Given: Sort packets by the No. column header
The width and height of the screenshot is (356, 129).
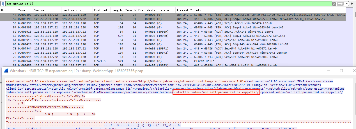Looking at the screenshot, I should pyautogui.click(x=8, y=10).
